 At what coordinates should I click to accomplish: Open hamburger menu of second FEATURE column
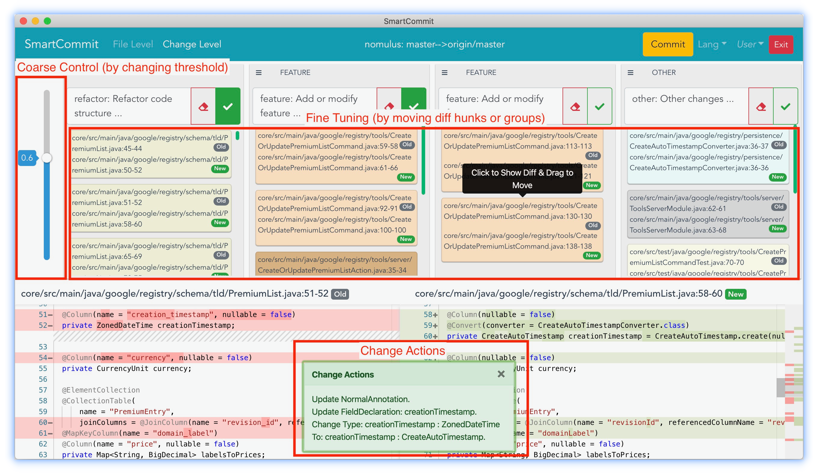coord(445,73)
